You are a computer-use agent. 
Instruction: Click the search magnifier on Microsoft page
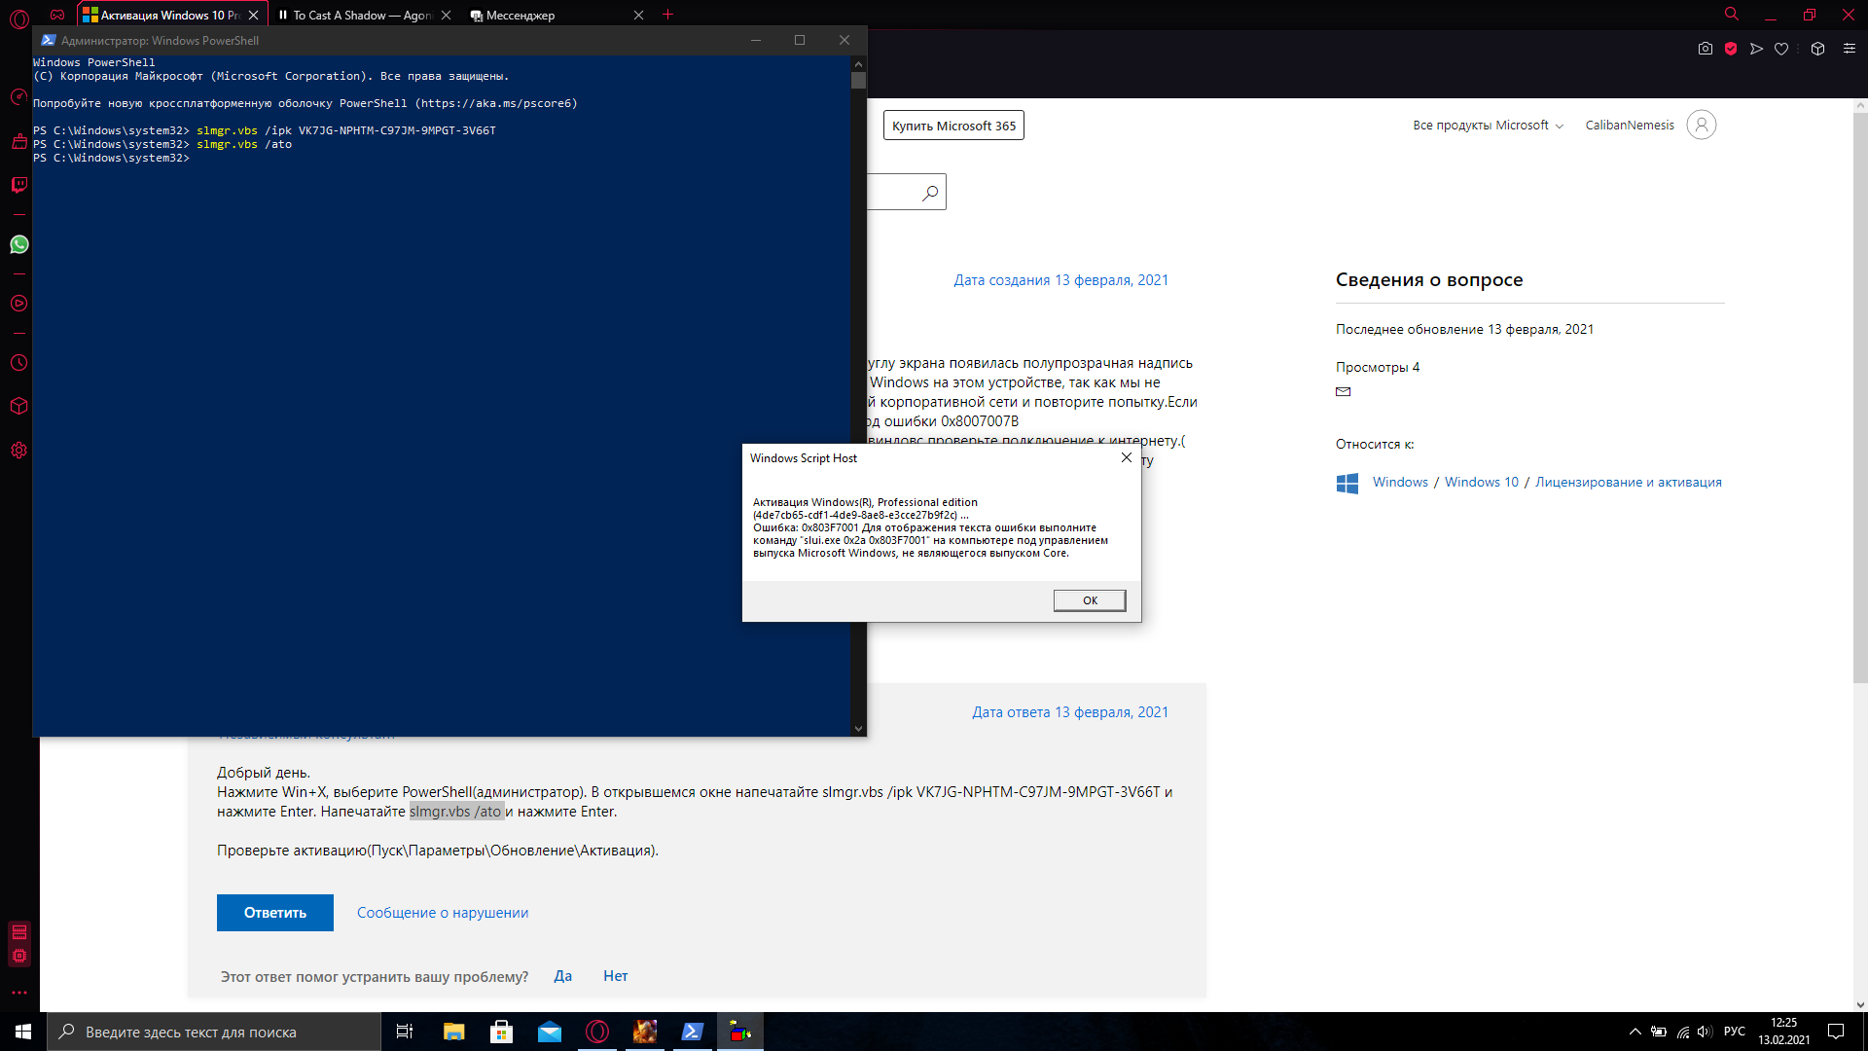(930, 193)
